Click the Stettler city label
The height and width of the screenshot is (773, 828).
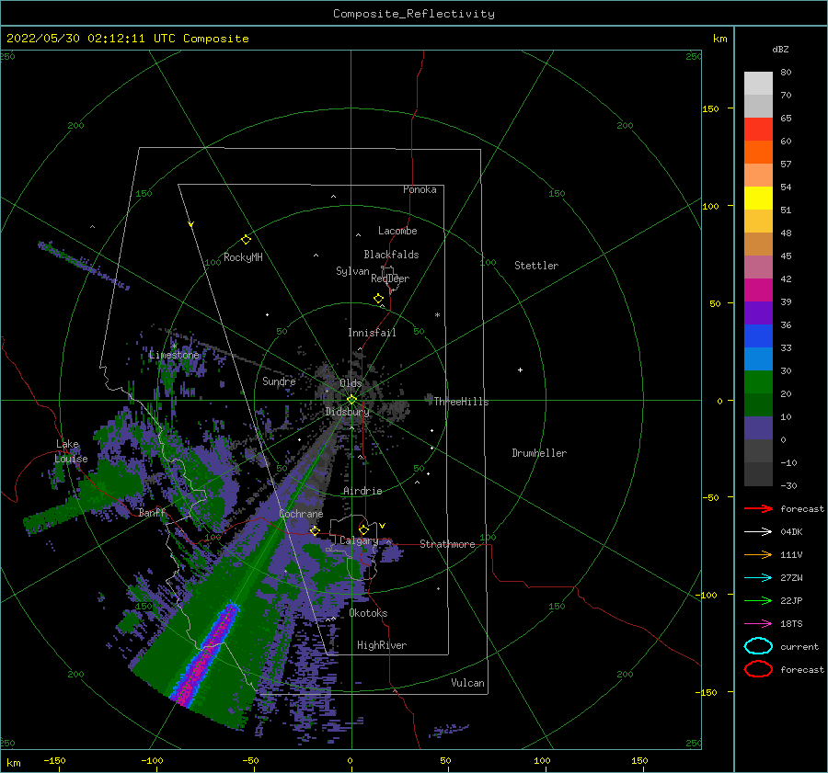point(536,266)
